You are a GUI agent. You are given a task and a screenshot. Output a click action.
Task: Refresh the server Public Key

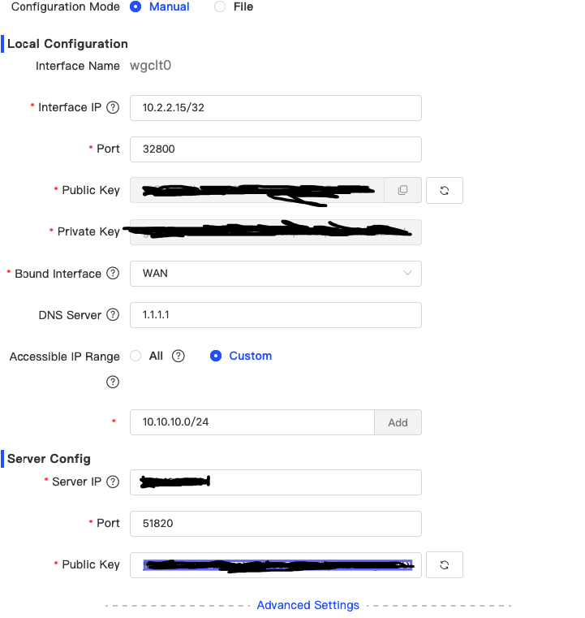444,564
